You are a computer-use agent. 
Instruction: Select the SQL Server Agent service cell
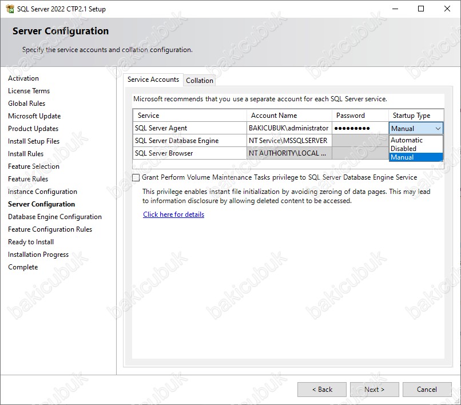[190, 128]
